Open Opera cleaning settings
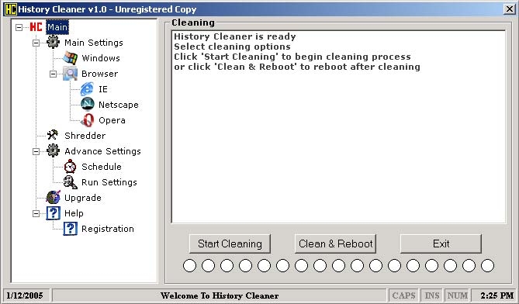This screenshot has width=519, height=304. coord(112,120)
